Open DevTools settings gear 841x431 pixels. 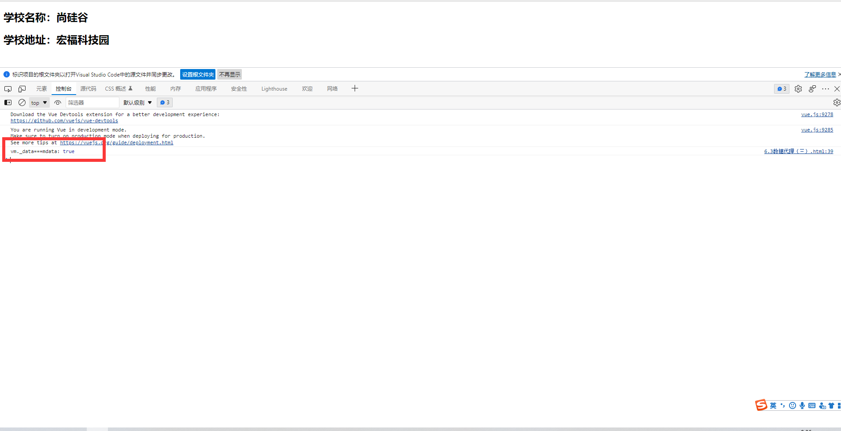[798, 89]
